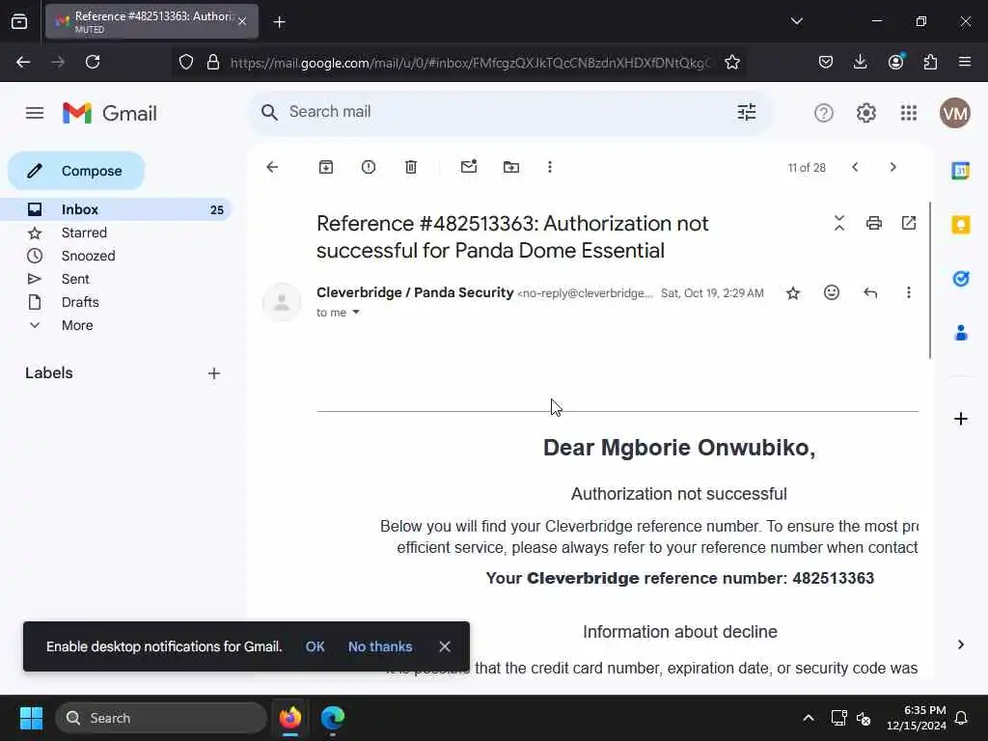Open Gmail support help icon
The height and width of the screenshot is (741, 988).
(824, 113)
